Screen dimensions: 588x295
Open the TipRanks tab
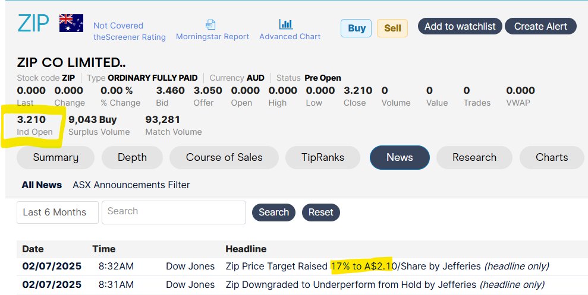[322, 157]
